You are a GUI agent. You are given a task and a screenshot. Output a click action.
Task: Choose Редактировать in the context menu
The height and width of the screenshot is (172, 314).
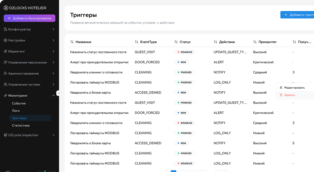point(294,88)
